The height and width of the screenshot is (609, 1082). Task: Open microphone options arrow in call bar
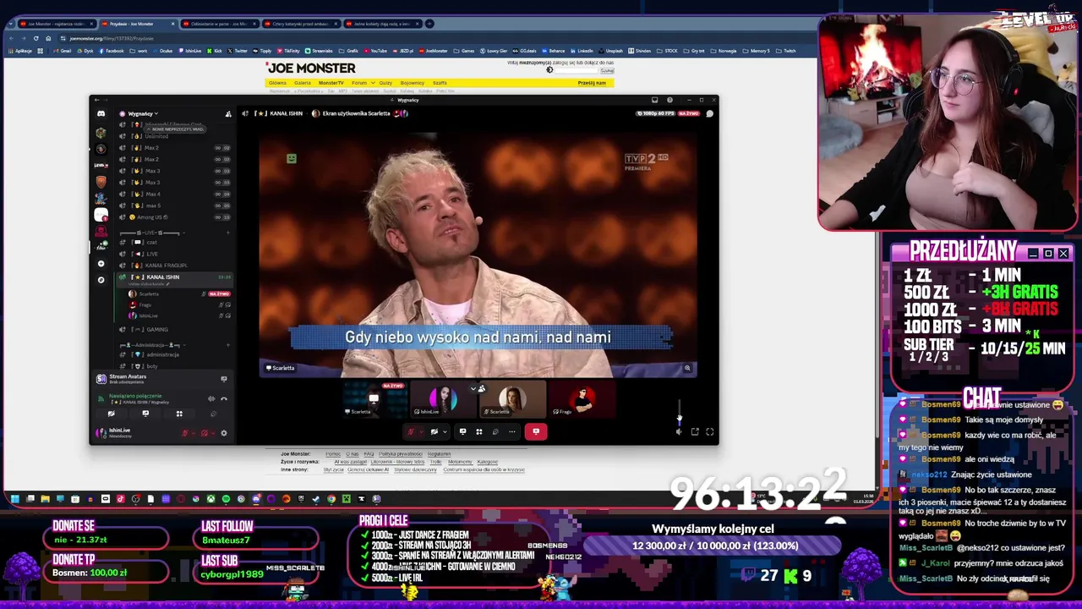(421, 431)
